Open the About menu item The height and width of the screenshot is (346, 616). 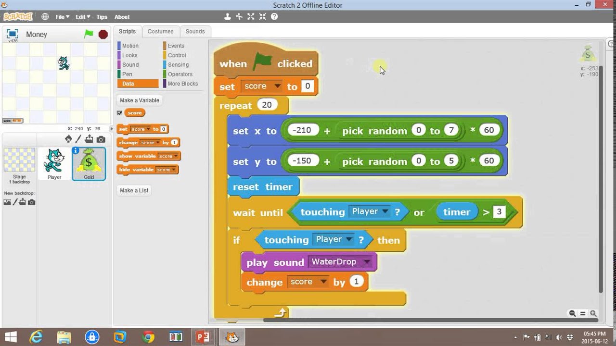pyautogui.click(x=122, y=17)
